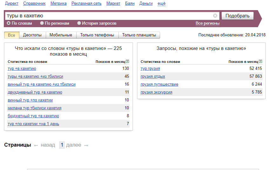Open the 'грузия отдых' similar query link
The height and width of the screenshot is (170, 270).
153,76
